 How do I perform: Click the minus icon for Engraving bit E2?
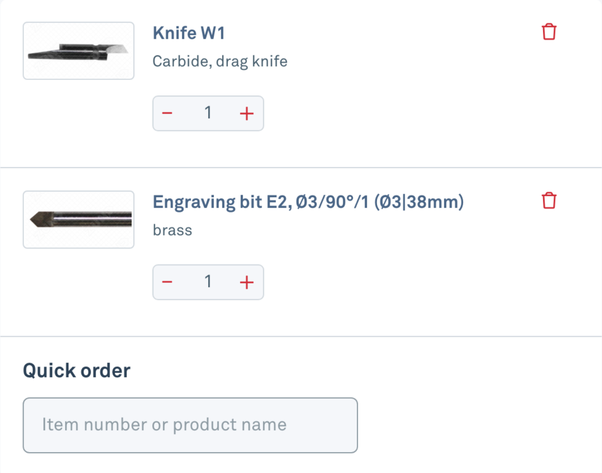pyautogui.click(x=167, y=282)
